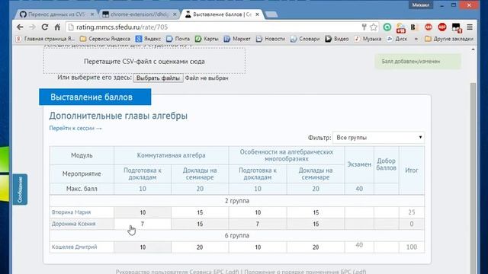
Task: Click the browser forward arrow
Action: (x=32, y=27)
